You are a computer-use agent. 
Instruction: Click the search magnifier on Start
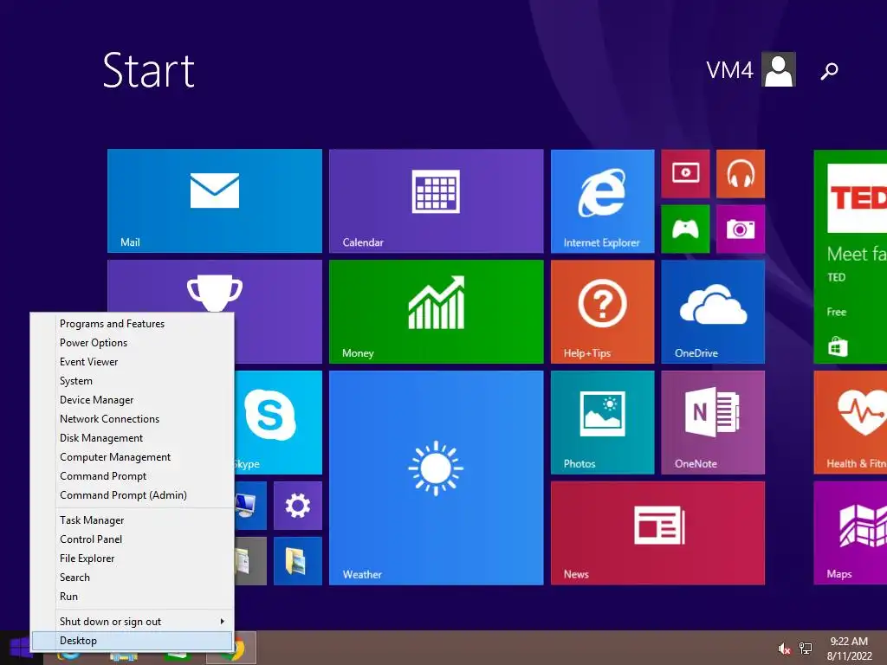829,71
